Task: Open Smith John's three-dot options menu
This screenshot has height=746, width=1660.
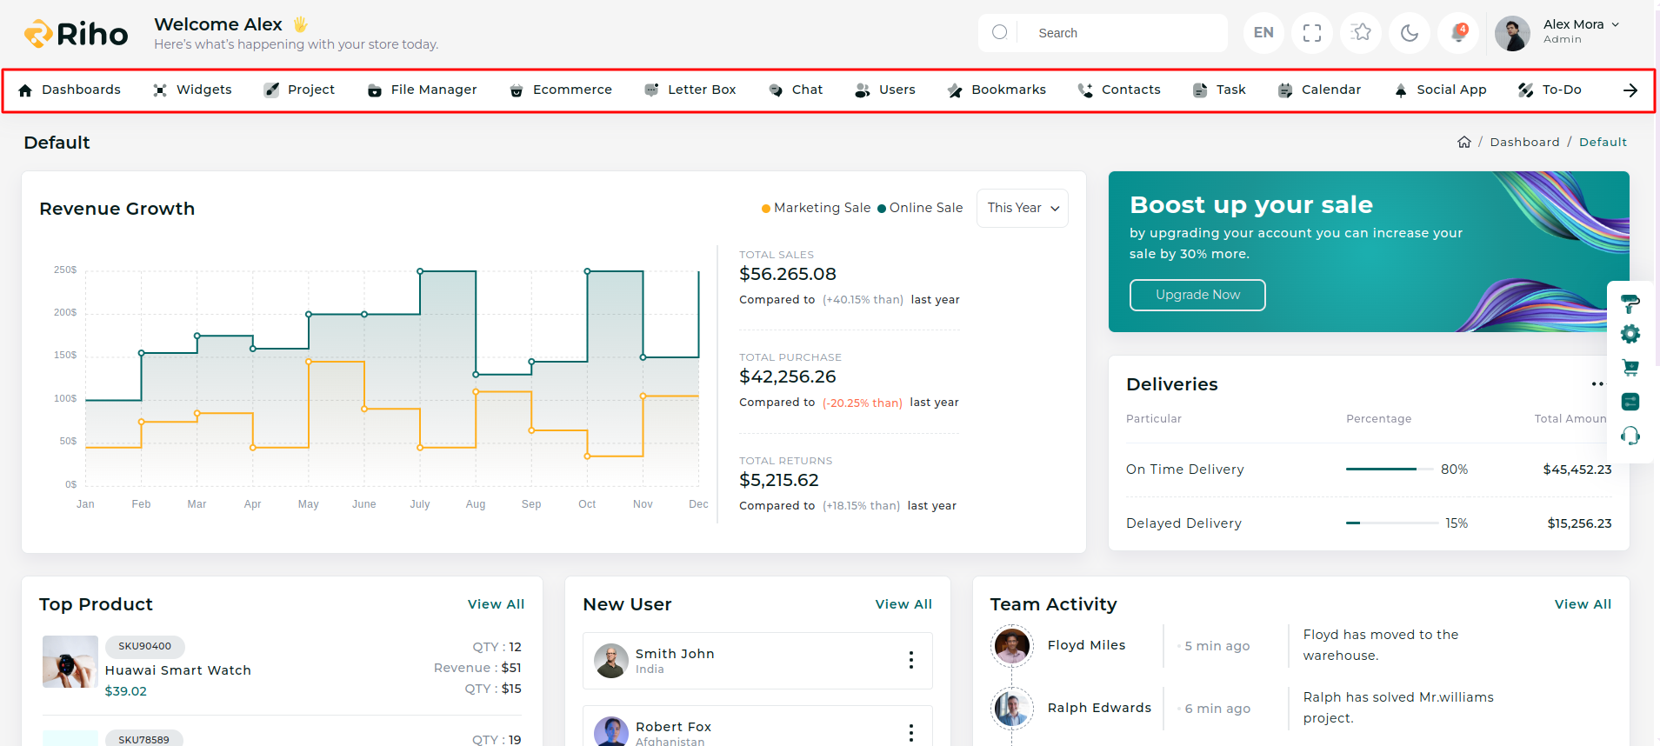Action: [x=910, y=660]
